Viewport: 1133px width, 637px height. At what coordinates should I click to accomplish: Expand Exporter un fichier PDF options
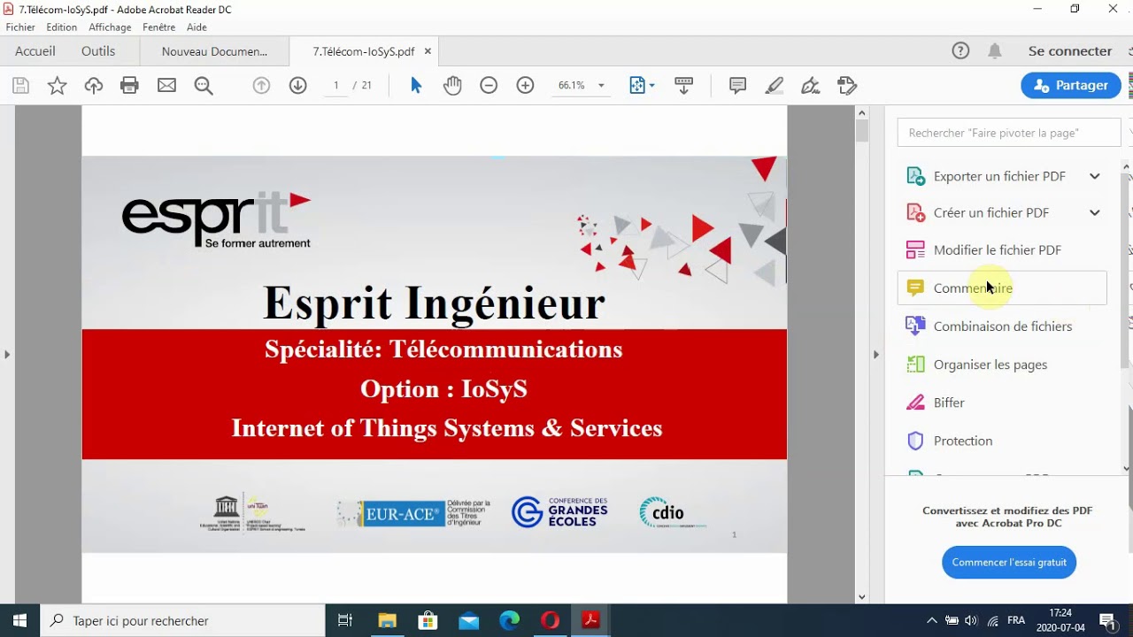[1095, 176]
